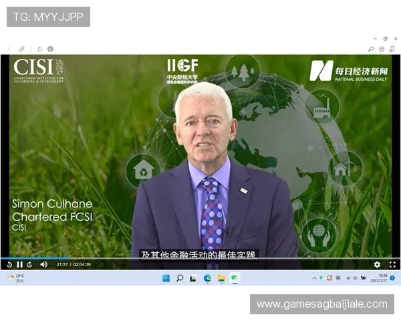
Task: Click the skip forward button in player
Action: [x=29, y=265]
